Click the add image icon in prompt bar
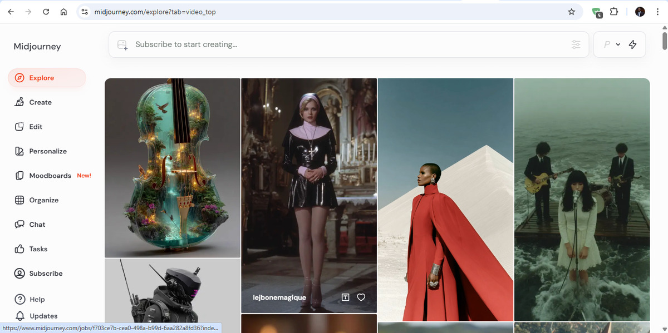 point(122,44)
